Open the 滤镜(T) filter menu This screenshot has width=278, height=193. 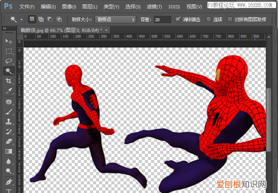[155, 7]
